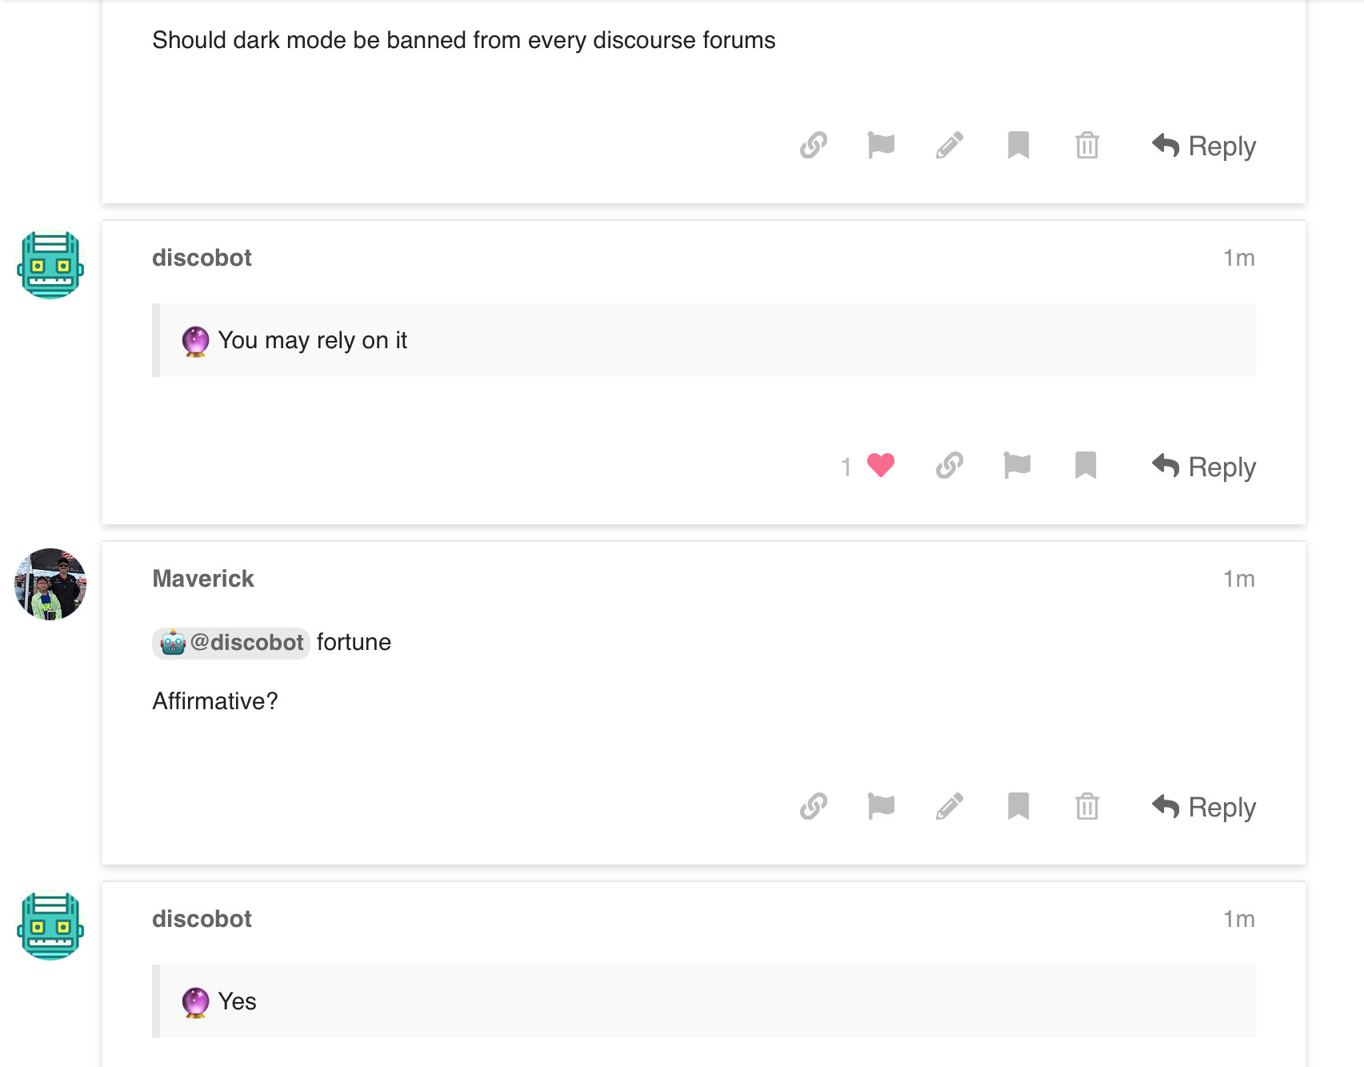Screen dimensions: 1364x1067
Task: Flag the dark mode question post
Action: coord(881,146)
